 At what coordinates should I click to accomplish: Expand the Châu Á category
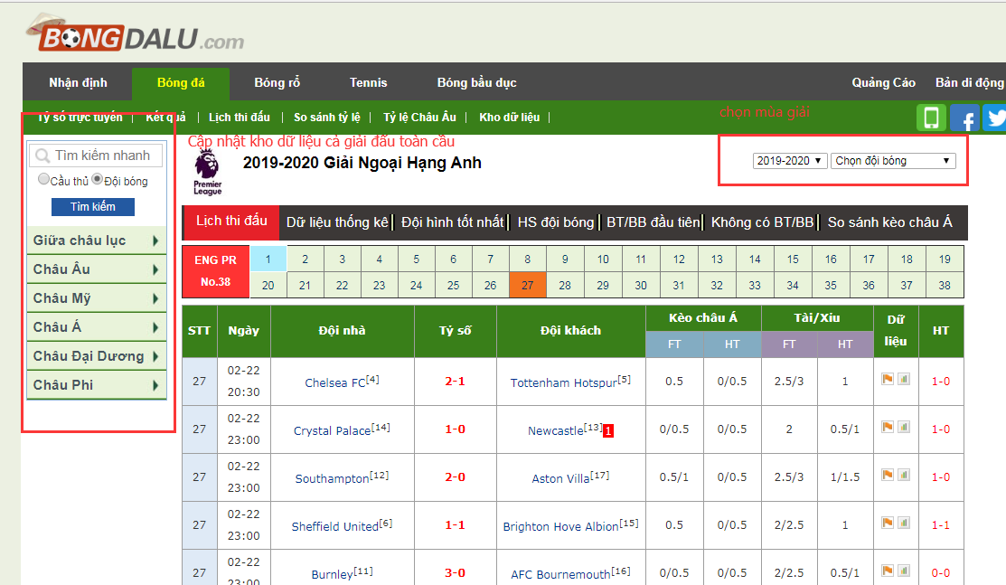(x=97, y=326)
